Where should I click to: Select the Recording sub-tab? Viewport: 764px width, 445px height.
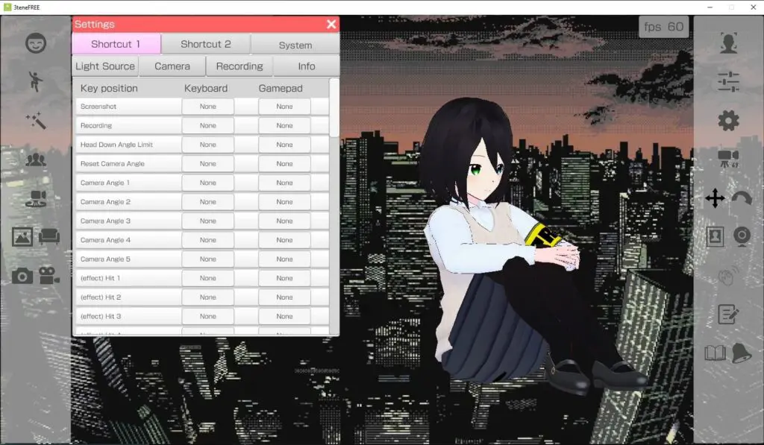(x=239, y=66)
